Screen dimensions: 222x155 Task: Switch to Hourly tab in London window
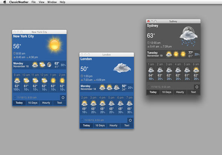pos(113,126)
